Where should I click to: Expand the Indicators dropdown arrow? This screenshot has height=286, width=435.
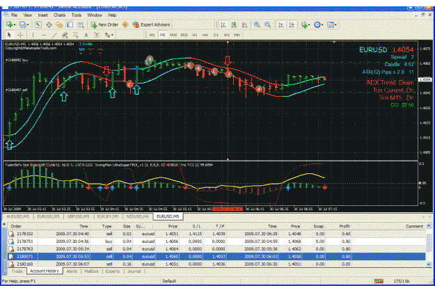(309, 25)
